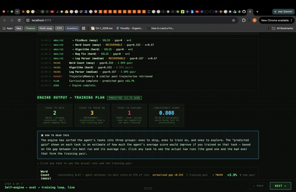
Task: Open How to Land a Fro... bookmark
Action: pos(160,28)
